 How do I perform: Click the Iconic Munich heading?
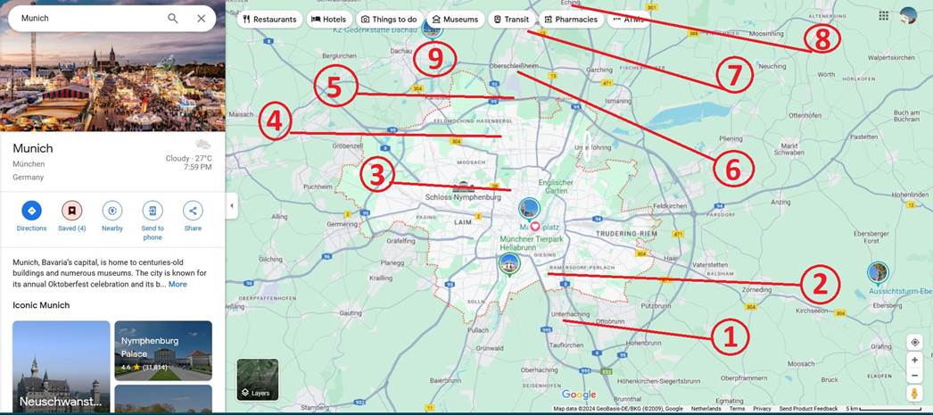pyautogui.click(x=41, y=305)
